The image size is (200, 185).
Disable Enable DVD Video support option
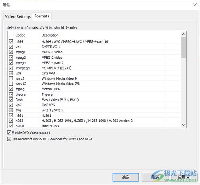tap(9, 132)
